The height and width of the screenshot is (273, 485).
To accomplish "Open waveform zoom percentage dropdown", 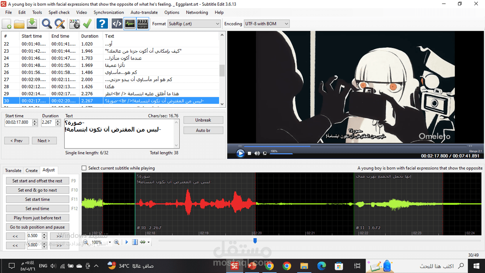I will pos(110,242).
